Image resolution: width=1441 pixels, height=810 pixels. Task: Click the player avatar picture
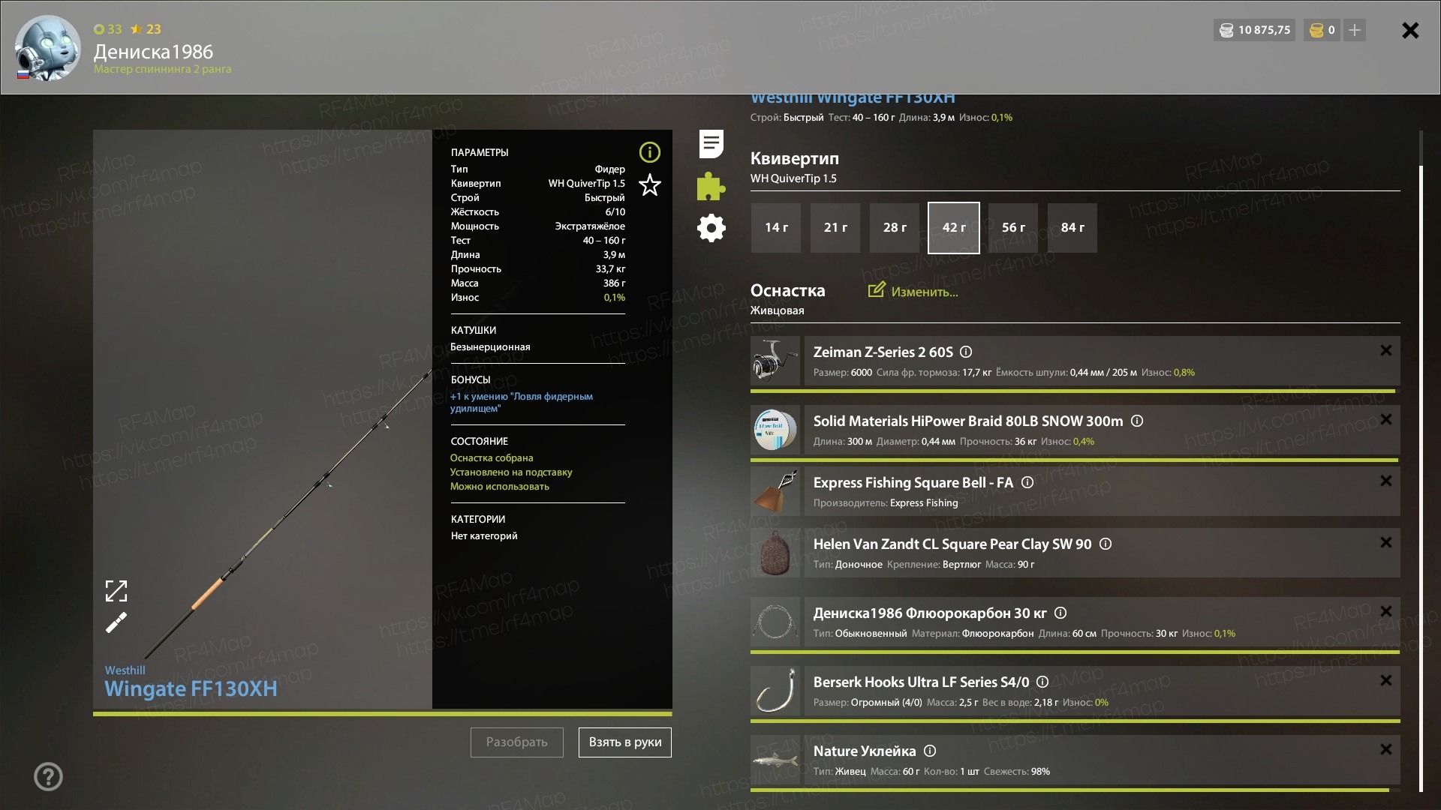[48, 48]
